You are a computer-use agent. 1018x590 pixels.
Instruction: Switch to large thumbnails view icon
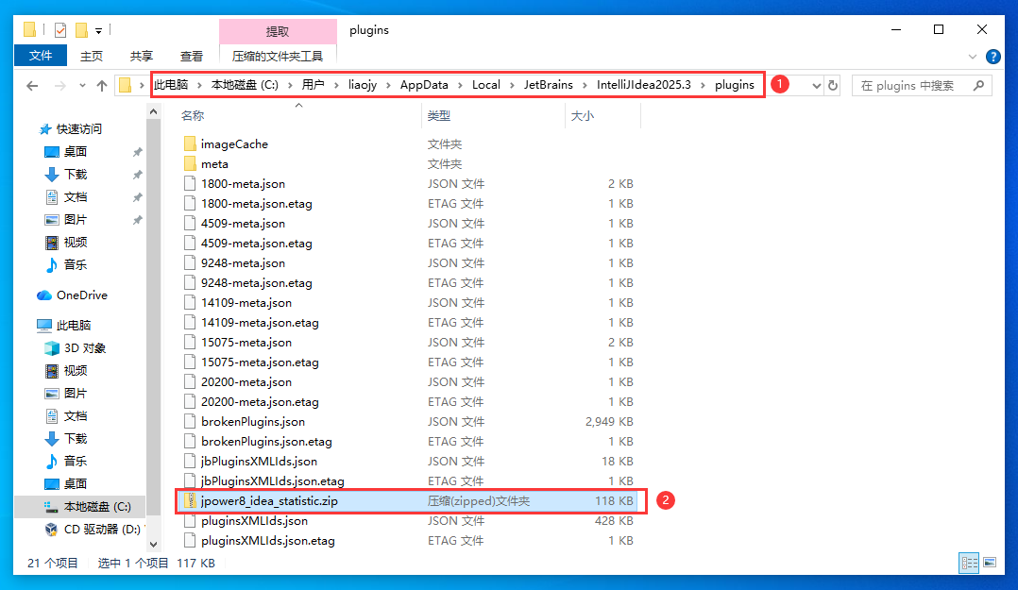click(x=990, y=563)
